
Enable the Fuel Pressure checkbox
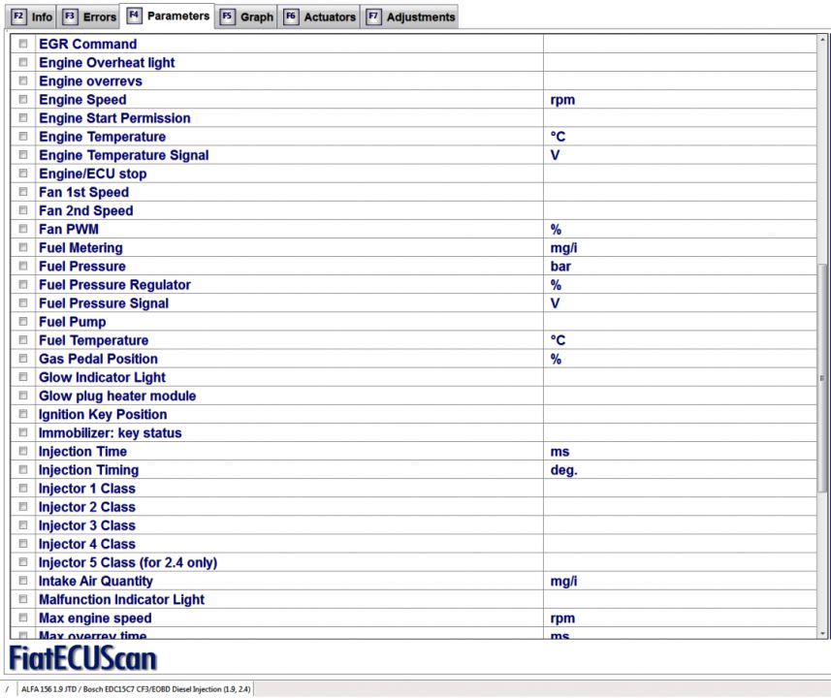coord(23,266)
